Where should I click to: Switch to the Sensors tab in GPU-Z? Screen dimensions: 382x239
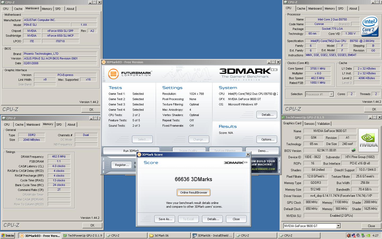pyautogui.click(x=309, y=124)
